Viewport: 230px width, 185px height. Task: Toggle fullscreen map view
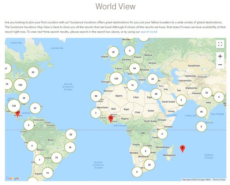click(220, 44)
